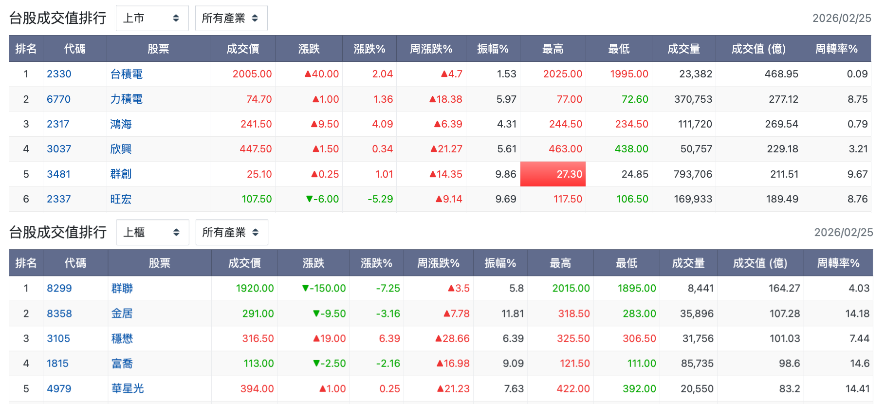Open stock name link 穩懋
This screenshot has width=885, height=404.
click(x=122, y=338)
